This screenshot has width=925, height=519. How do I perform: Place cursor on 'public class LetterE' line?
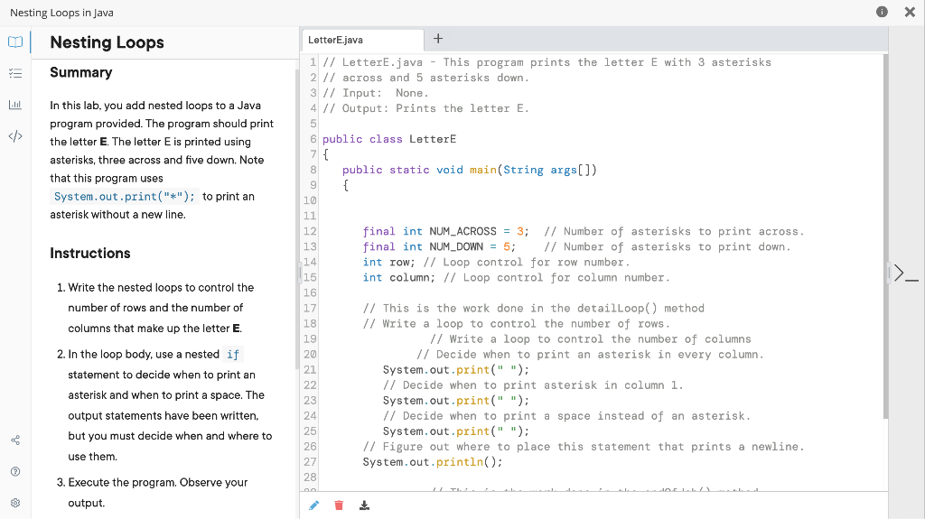pos(389,139)
